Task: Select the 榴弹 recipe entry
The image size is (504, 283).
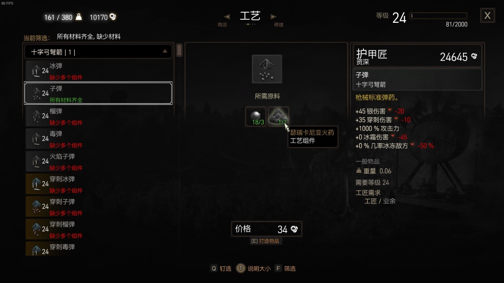Action: pos(98,116)
